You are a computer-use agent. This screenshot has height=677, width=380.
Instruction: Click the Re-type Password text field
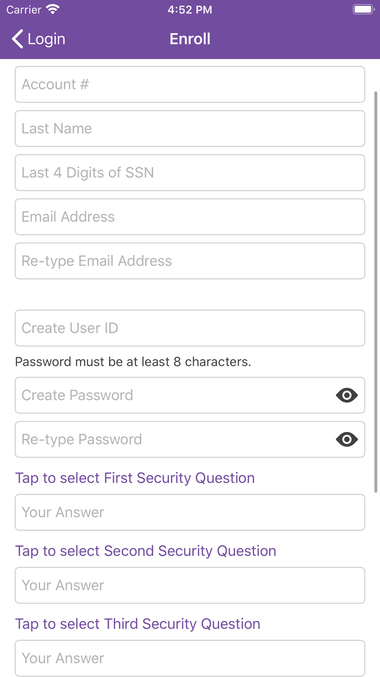pos(175,439)
